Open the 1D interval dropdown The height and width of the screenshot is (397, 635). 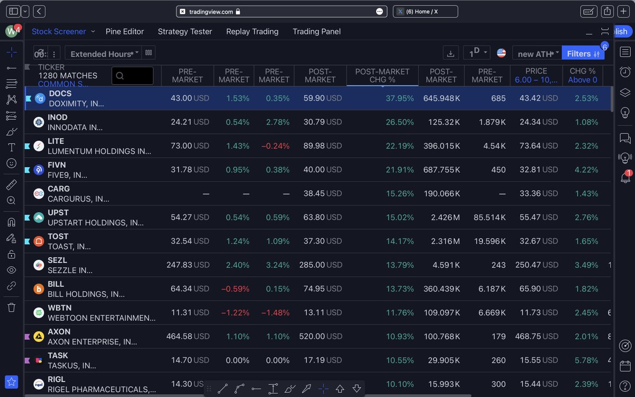(x=477, y=53)
